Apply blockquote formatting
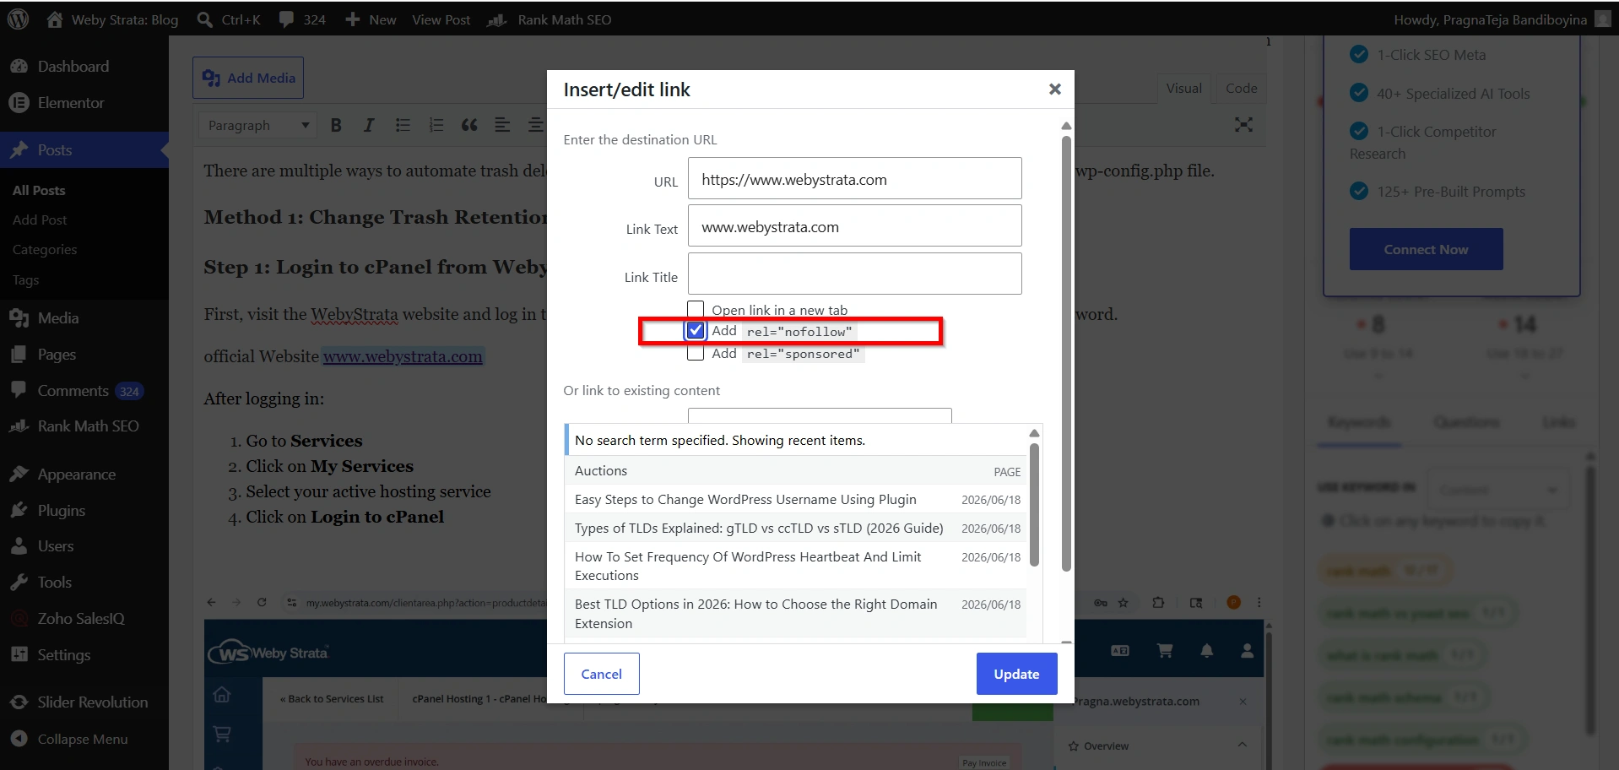The image size is (1619, 770). [x=469, y=125]
